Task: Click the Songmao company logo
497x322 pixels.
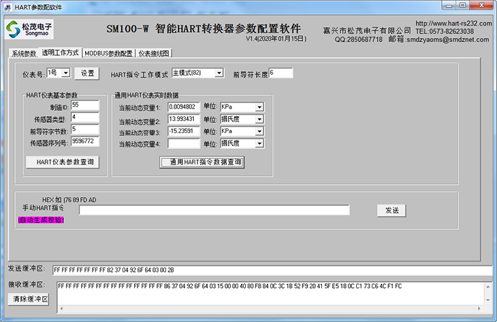Action: [29, 29]
